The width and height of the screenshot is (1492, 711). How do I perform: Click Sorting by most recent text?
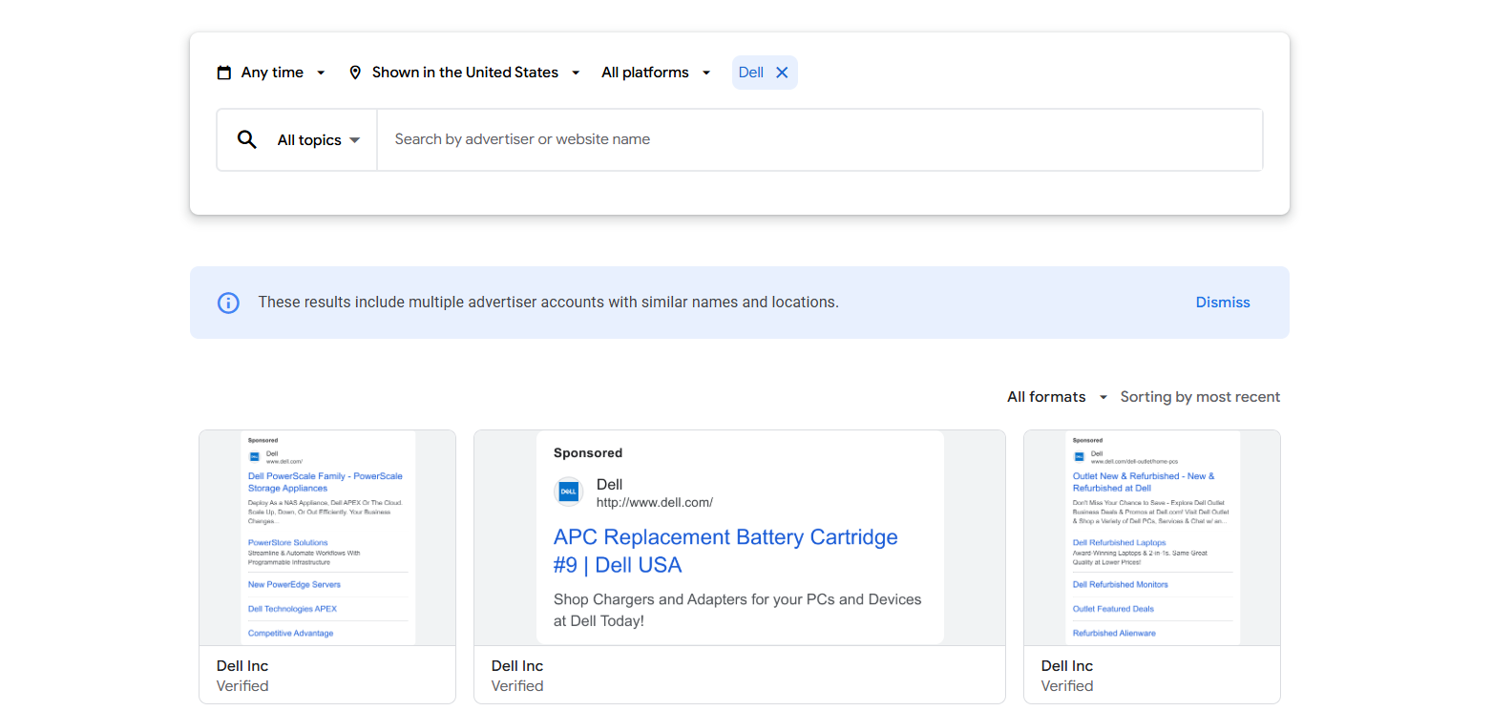pos(1200,397)
